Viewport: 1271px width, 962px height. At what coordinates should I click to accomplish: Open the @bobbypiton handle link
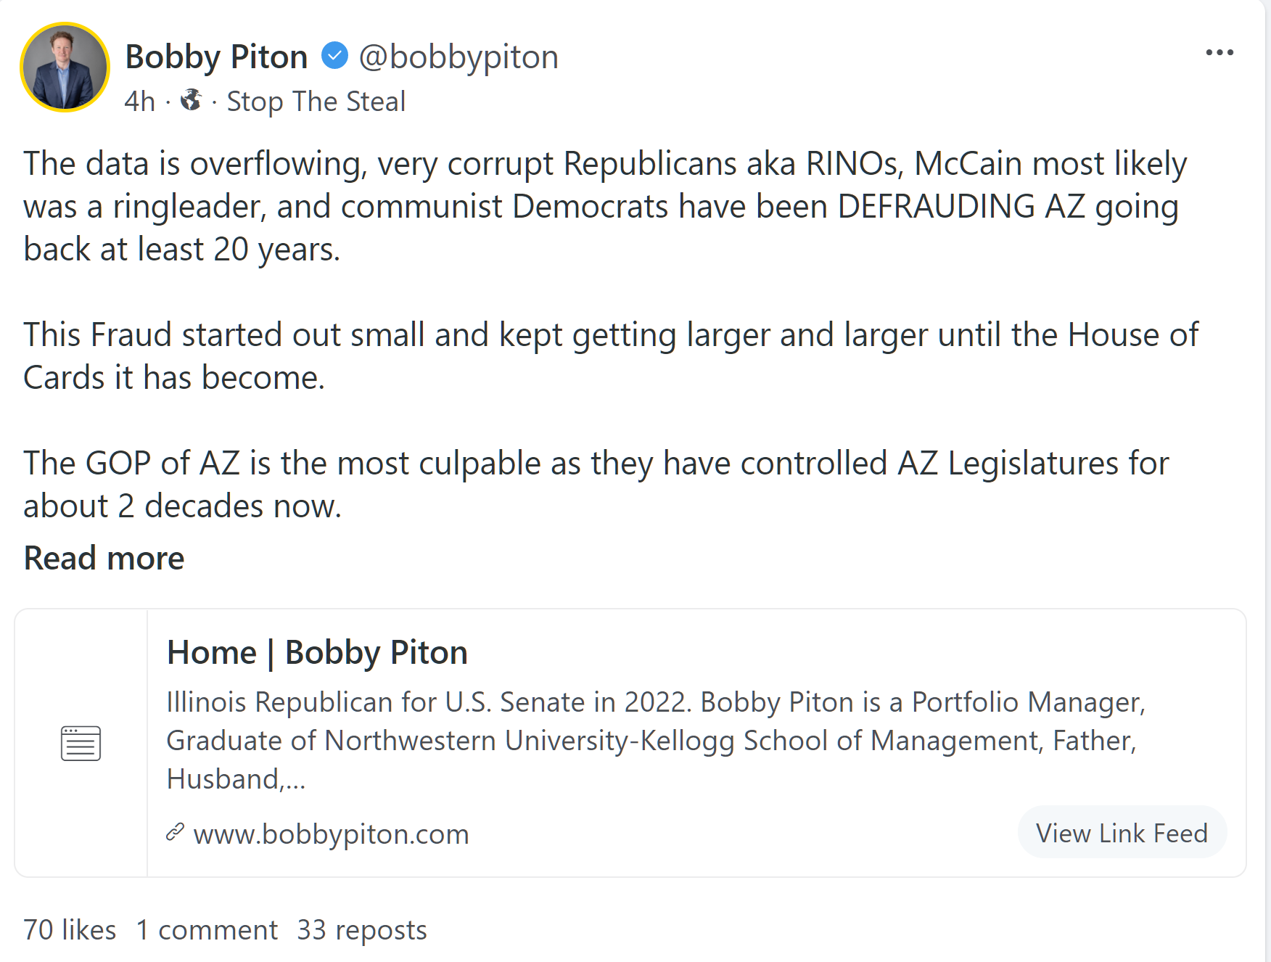pyautogui.click(x=458, y=57)
